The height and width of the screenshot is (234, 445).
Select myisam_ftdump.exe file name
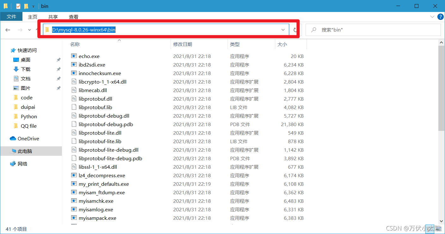(x=102, y=192)
